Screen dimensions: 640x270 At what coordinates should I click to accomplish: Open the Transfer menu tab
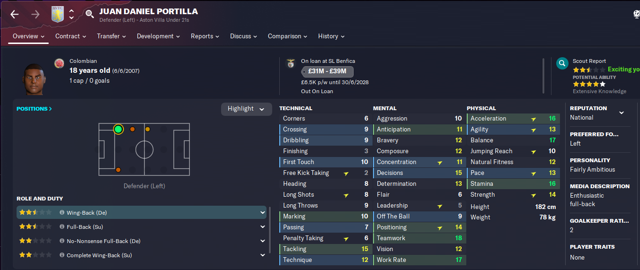(111, 36)
